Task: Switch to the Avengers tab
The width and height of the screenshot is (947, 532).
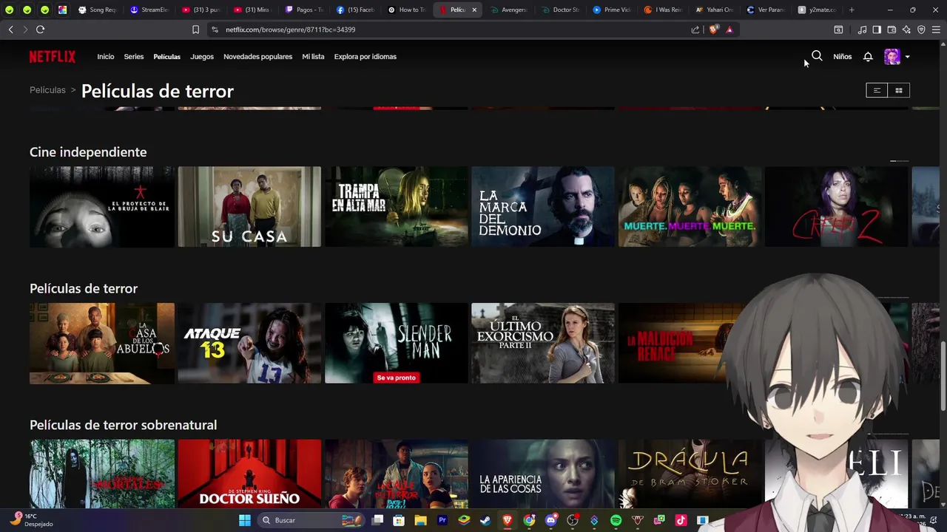Action: click(508, 10)
